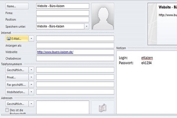Expand the E-Mail type dropdown arrow
Viewport: 177px width, 118px height.
coord(32,38)
